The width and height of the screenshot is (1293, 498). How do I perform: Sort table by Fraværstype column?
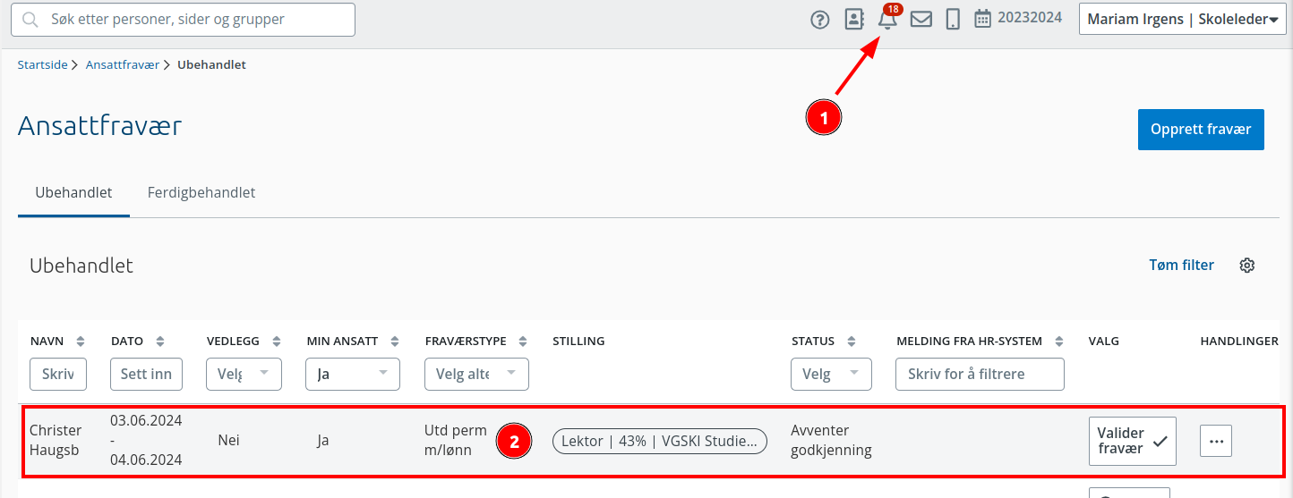point(524,342)
